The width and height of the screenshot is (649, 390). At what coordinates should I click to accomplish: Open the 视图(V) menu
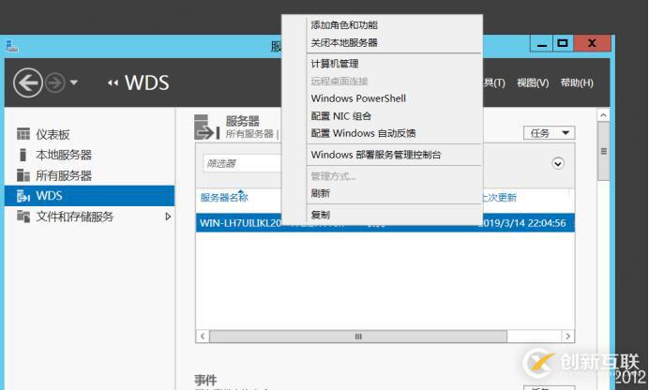point(533,82)
